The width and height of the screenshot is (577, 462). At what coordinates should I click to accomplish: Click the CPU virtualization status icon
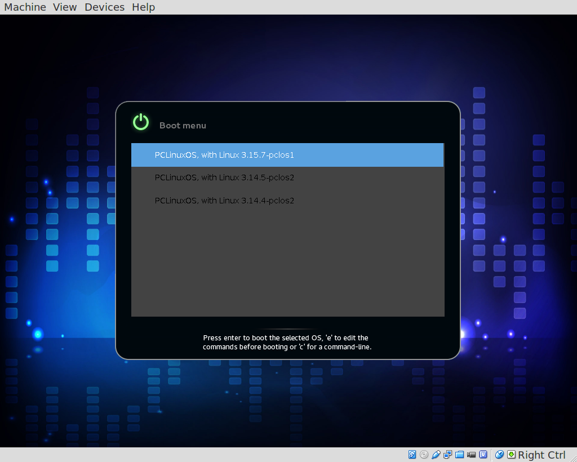483,455
